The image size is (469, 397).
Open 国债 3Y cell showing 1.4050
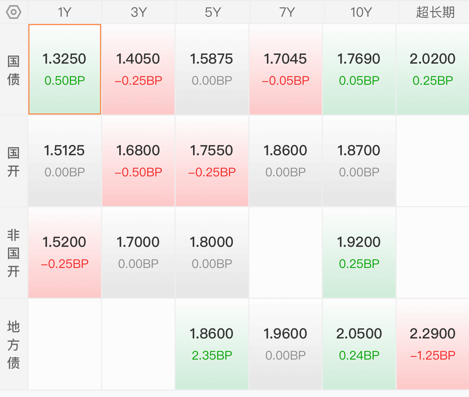(x=139, y=69)
